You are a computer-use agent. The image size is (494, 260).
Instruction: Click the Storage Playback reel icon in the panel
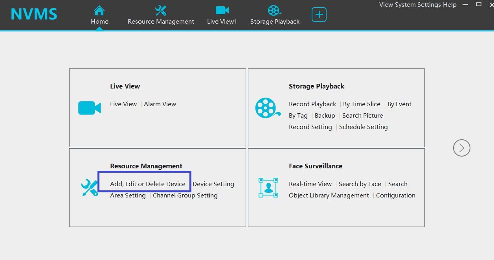(268, 108)
